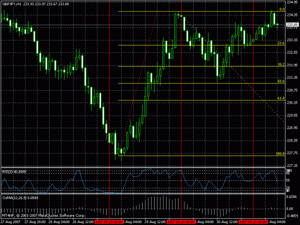Click the 234.95 price axis value

tap(292, 2)
